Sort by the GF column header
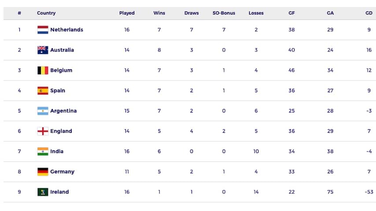This screenshot has height=211, width=376. 291,13
